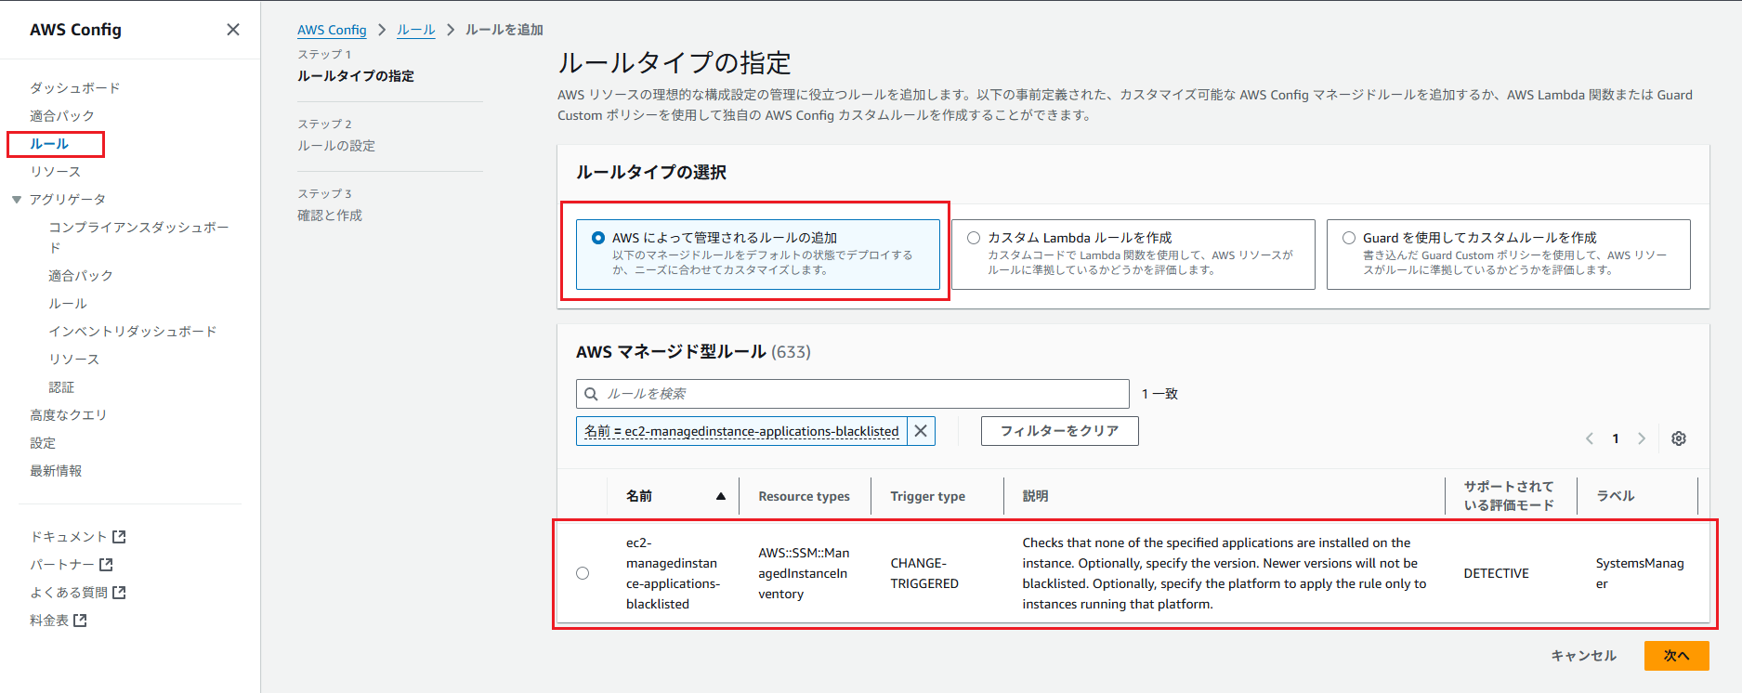This screenshot has height=693, width=1742.
Task: Click the ラベル column header
Action: 1616,496
